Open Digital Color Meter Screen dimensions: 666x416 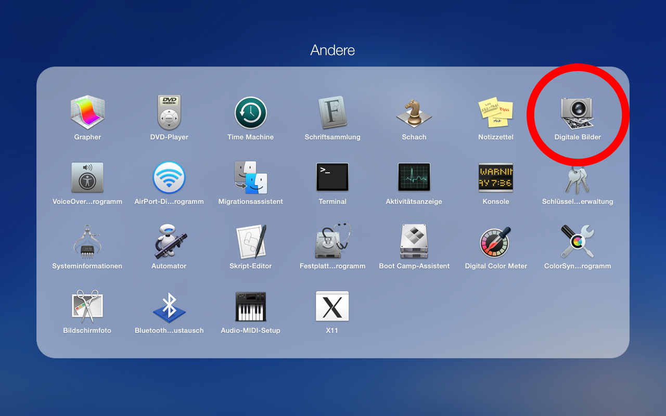click(495, 242)
